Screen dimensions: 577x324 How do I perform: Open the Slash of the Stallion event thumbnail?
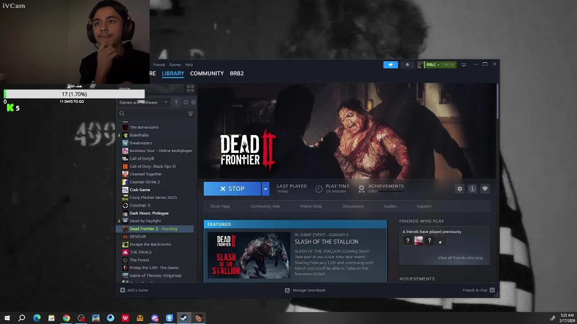point(249,255)
